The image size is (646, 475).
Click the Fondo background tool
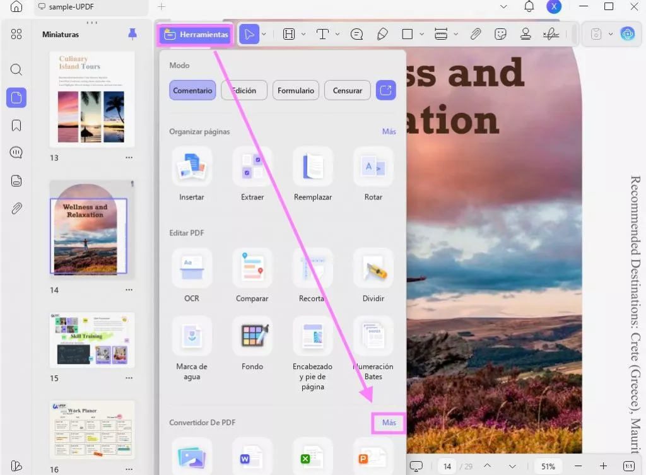[x=252, y=336]
